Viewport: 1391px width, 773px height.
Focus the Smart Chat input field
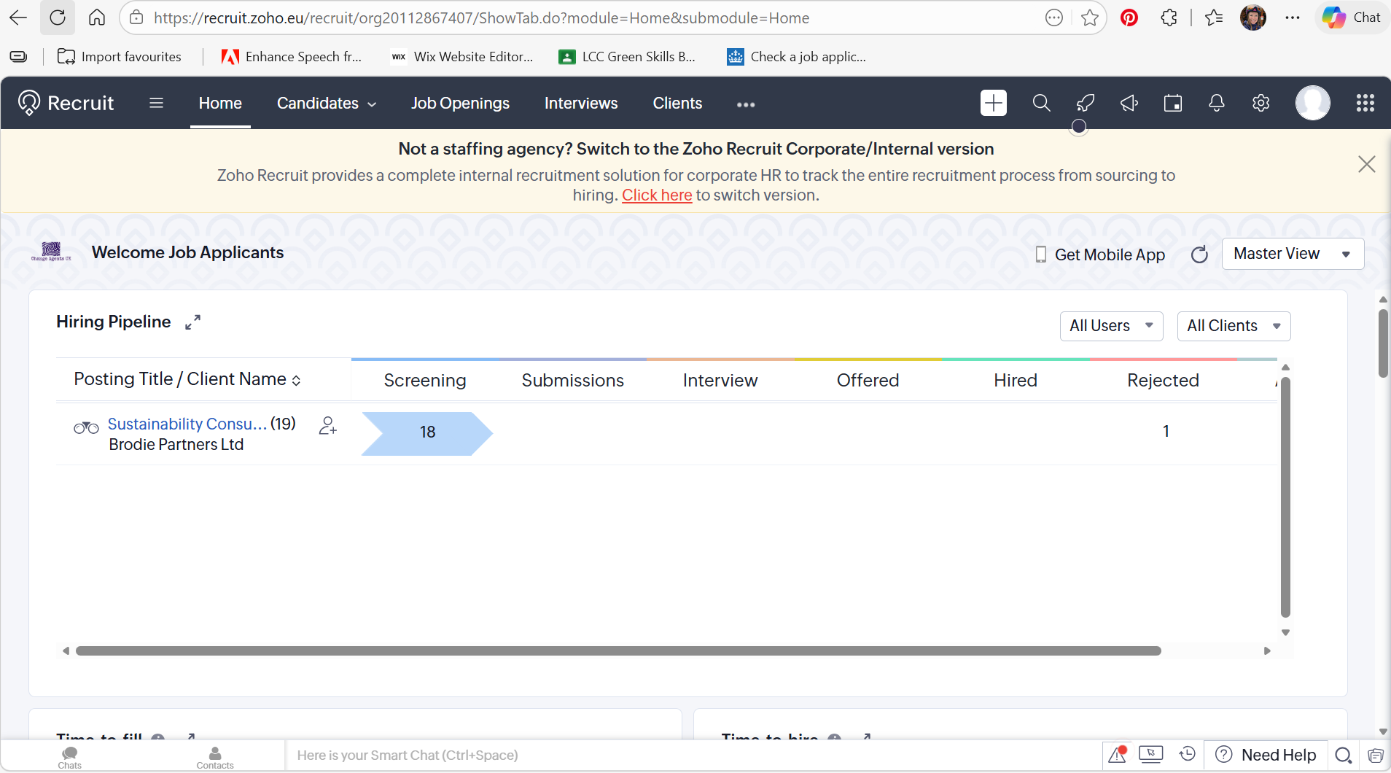coord(693,755)
